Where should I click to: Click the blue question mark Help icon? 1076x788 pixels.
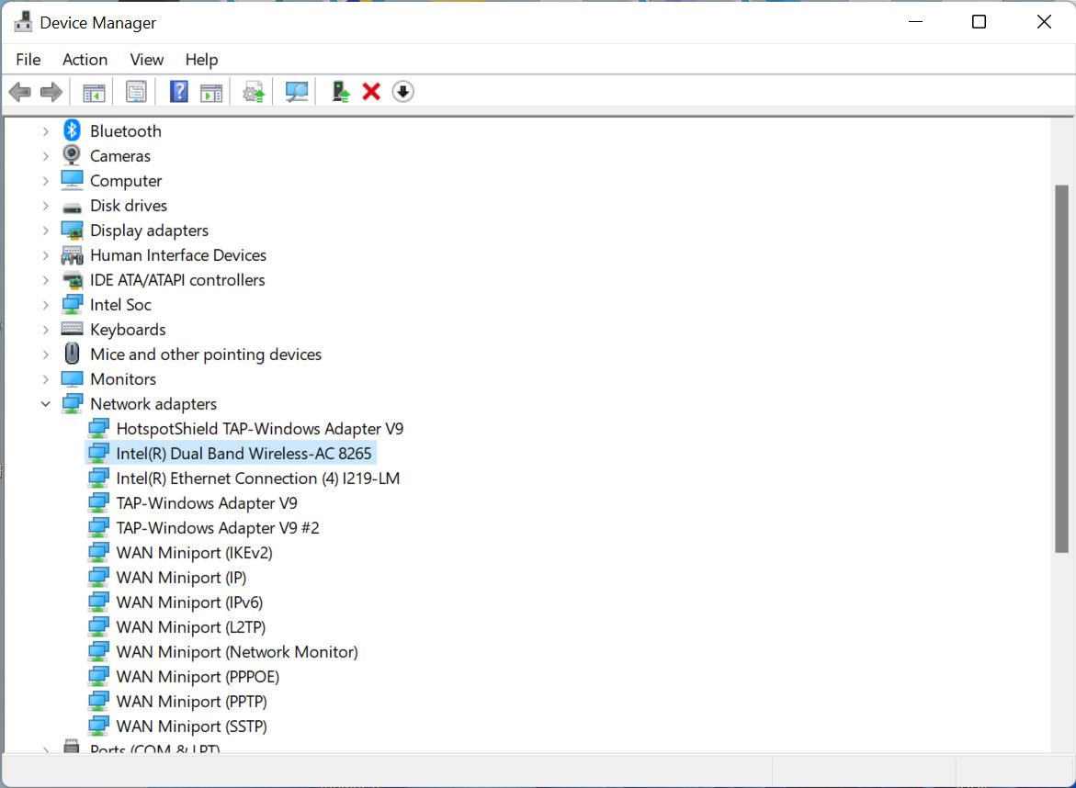point(179,92)
